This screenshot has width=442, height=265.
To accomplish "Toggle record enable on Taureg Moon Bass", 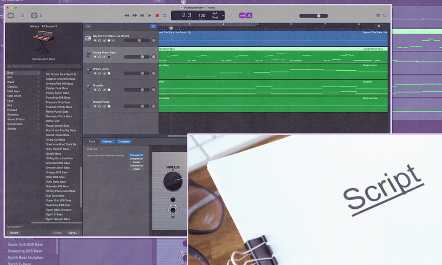I will click(109, 57).
